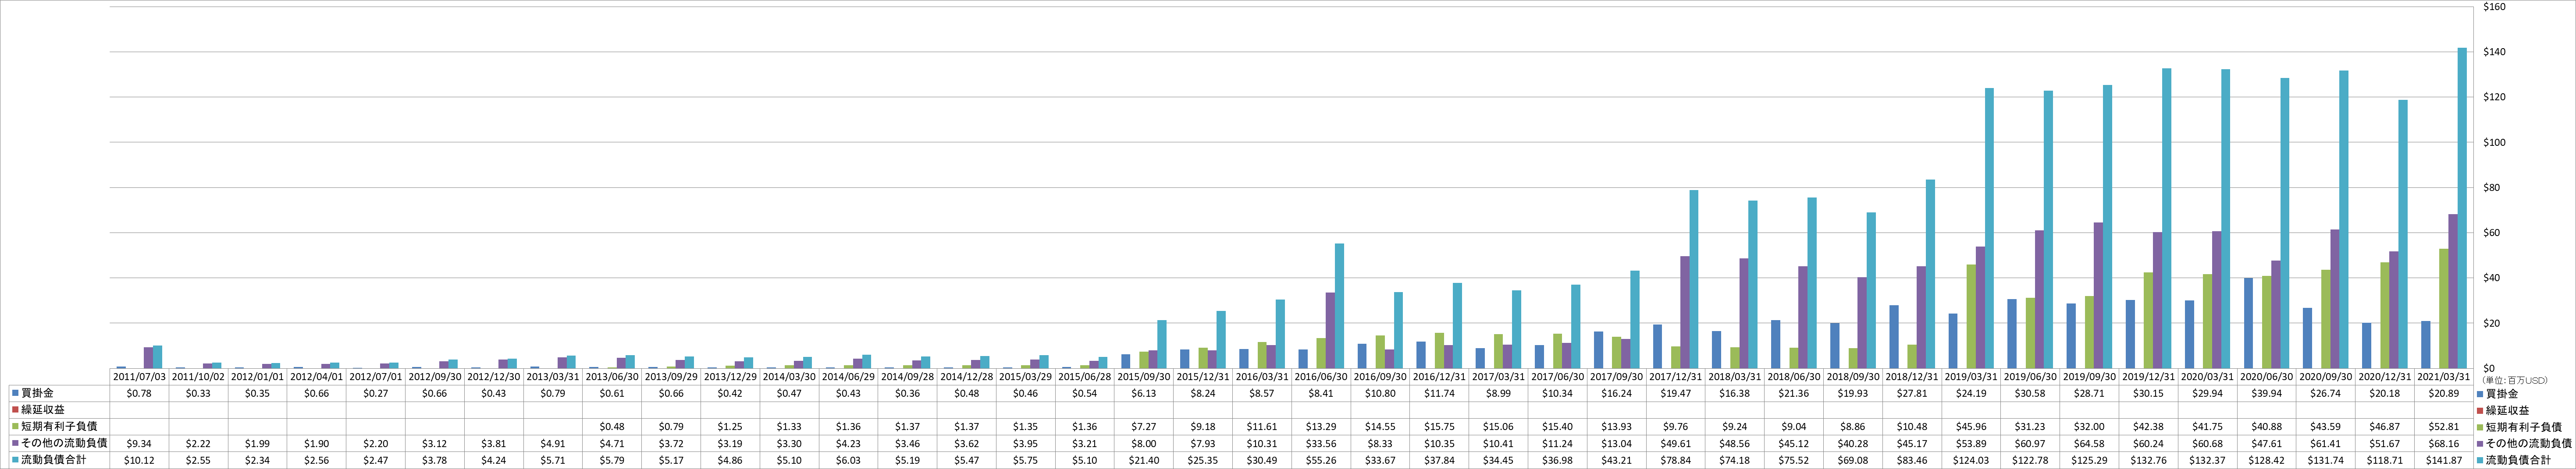The width and height of the screenshot is (2576, 469).
Task: Click the teal 流動負債合計 bar for 2016/06/30
Action: pos(1339,307)
